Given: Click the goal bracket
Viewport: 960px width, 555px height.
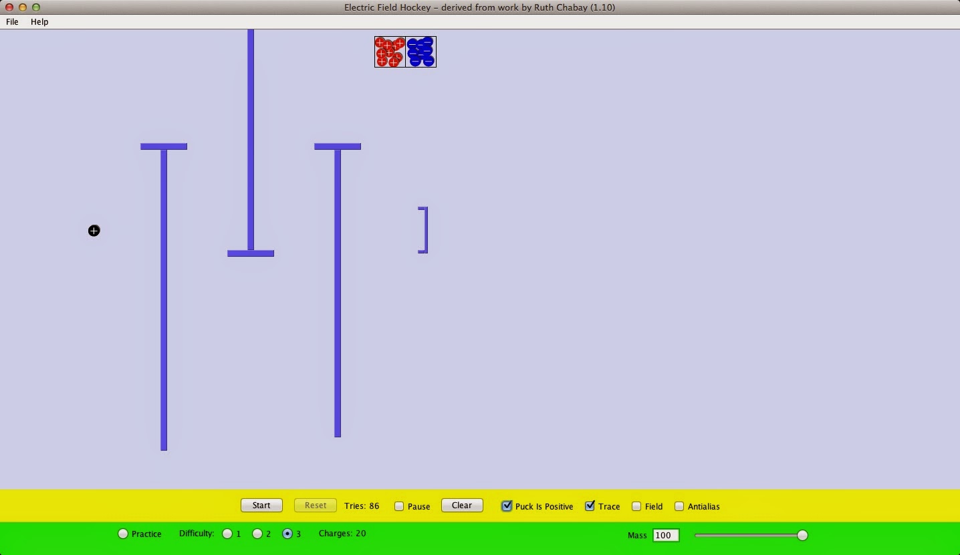Looking at the screenshot, I should tap(423, 230).
